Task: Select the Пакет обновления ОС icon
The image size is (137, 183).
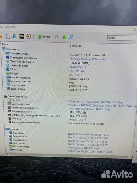Action: point(8,61)
